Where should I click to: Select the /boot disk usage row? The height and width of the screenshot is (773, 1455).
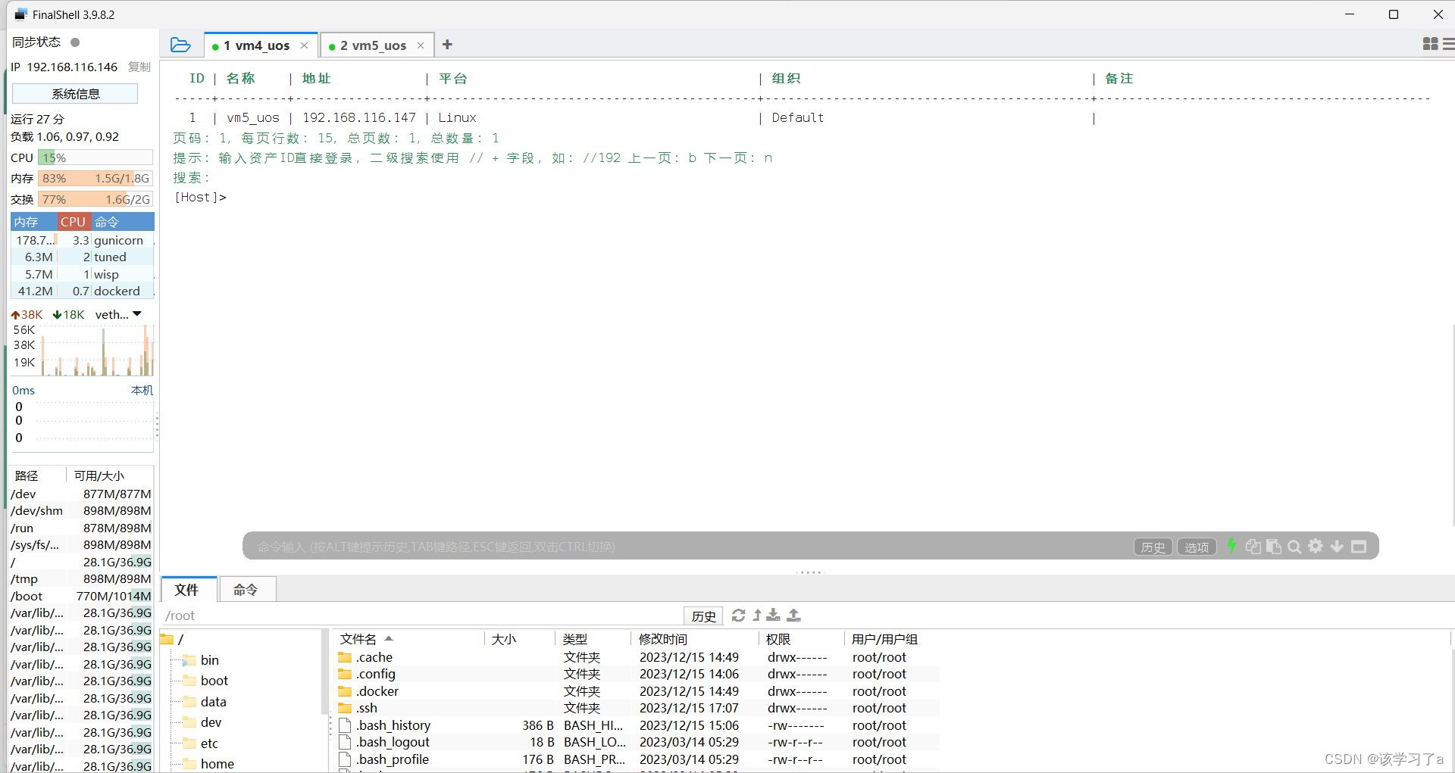(x=81, y=596)
